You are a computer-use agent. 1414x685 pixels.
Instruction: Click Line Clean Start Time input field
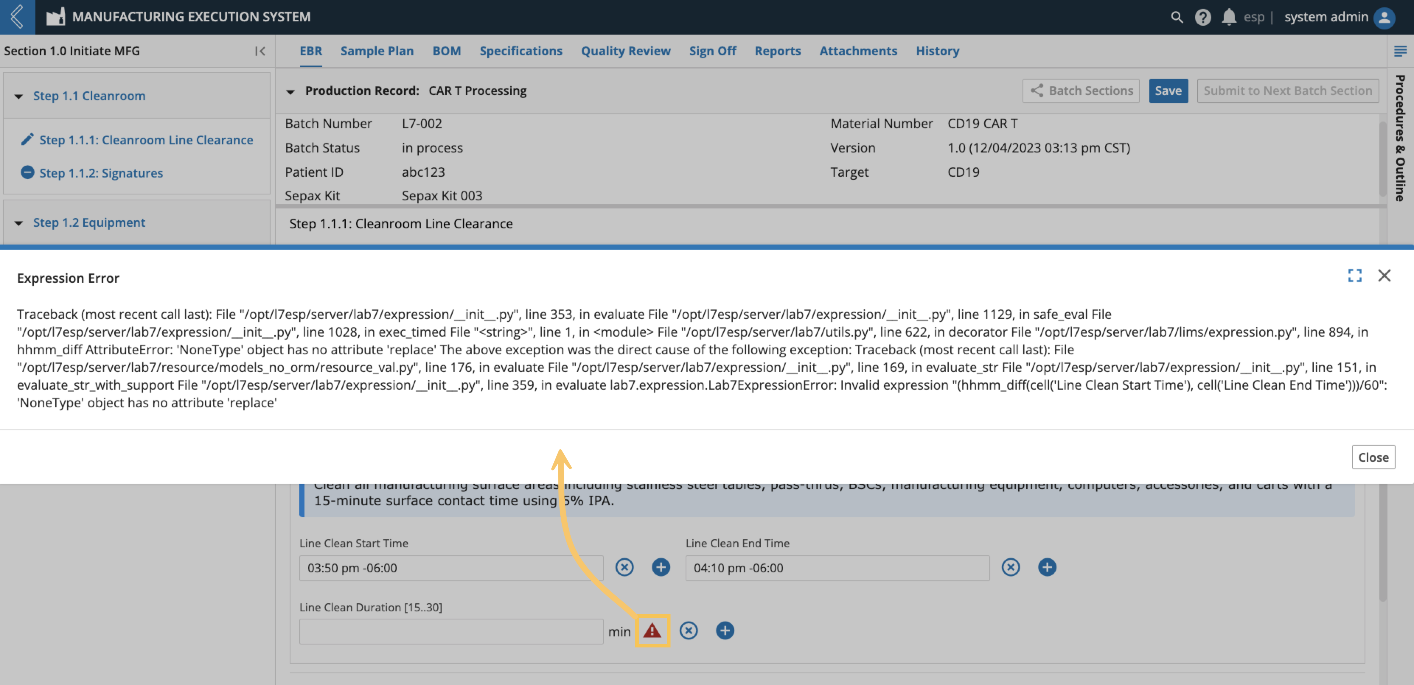(451, 568)
